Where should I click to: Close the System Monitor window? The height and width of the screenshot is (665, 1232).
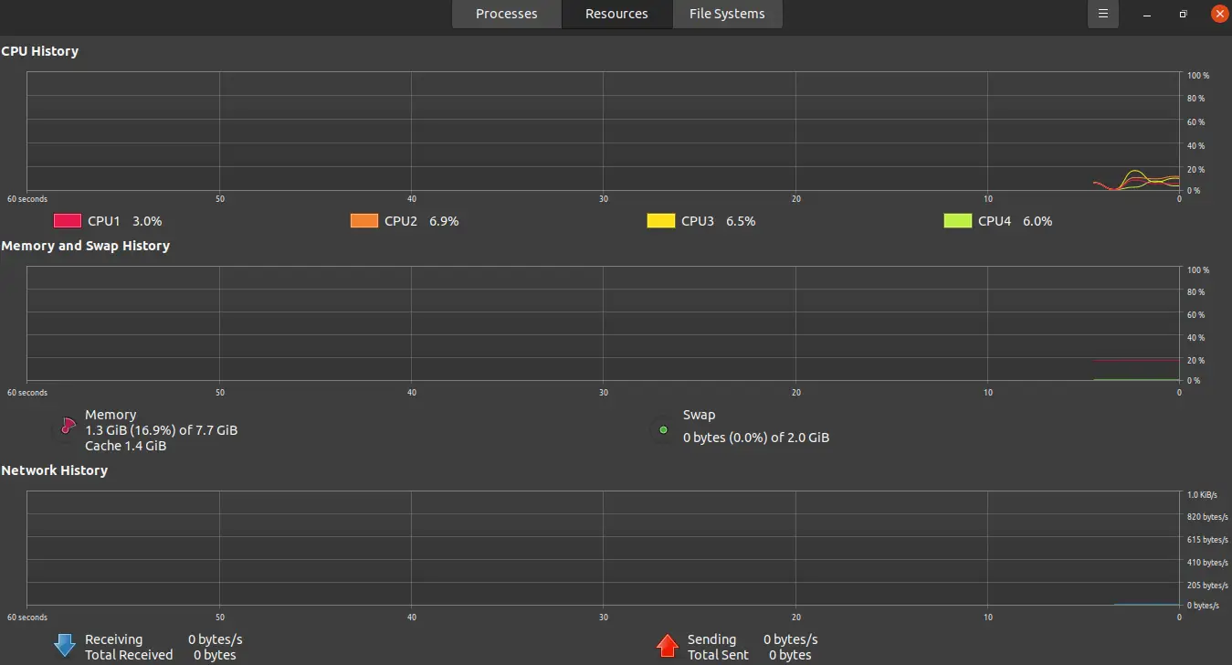[1219, 14]
